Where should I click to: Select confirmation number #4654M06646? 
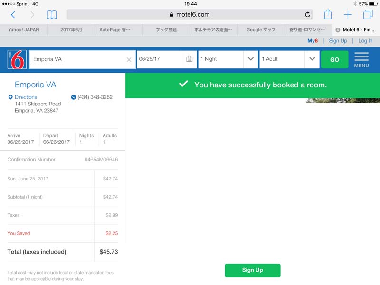[101, 160]
